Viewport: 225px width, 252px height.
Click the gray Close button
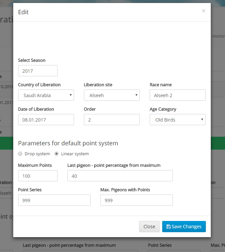(x=149, y=227)
